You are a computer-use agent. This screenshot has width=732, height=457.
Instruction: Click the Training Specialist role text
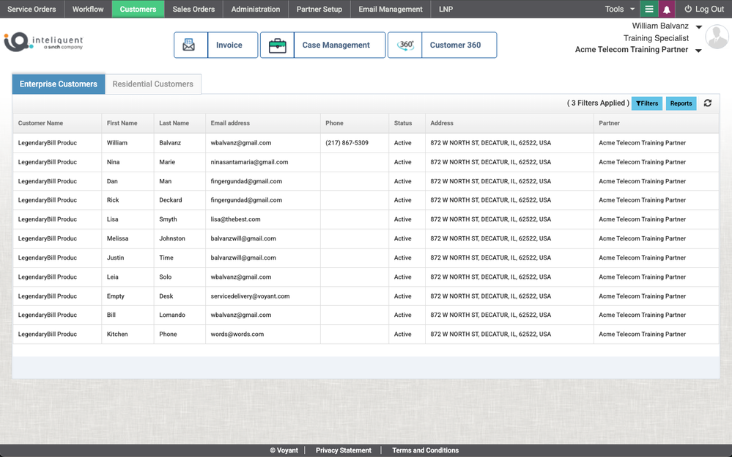coord(656,38)
